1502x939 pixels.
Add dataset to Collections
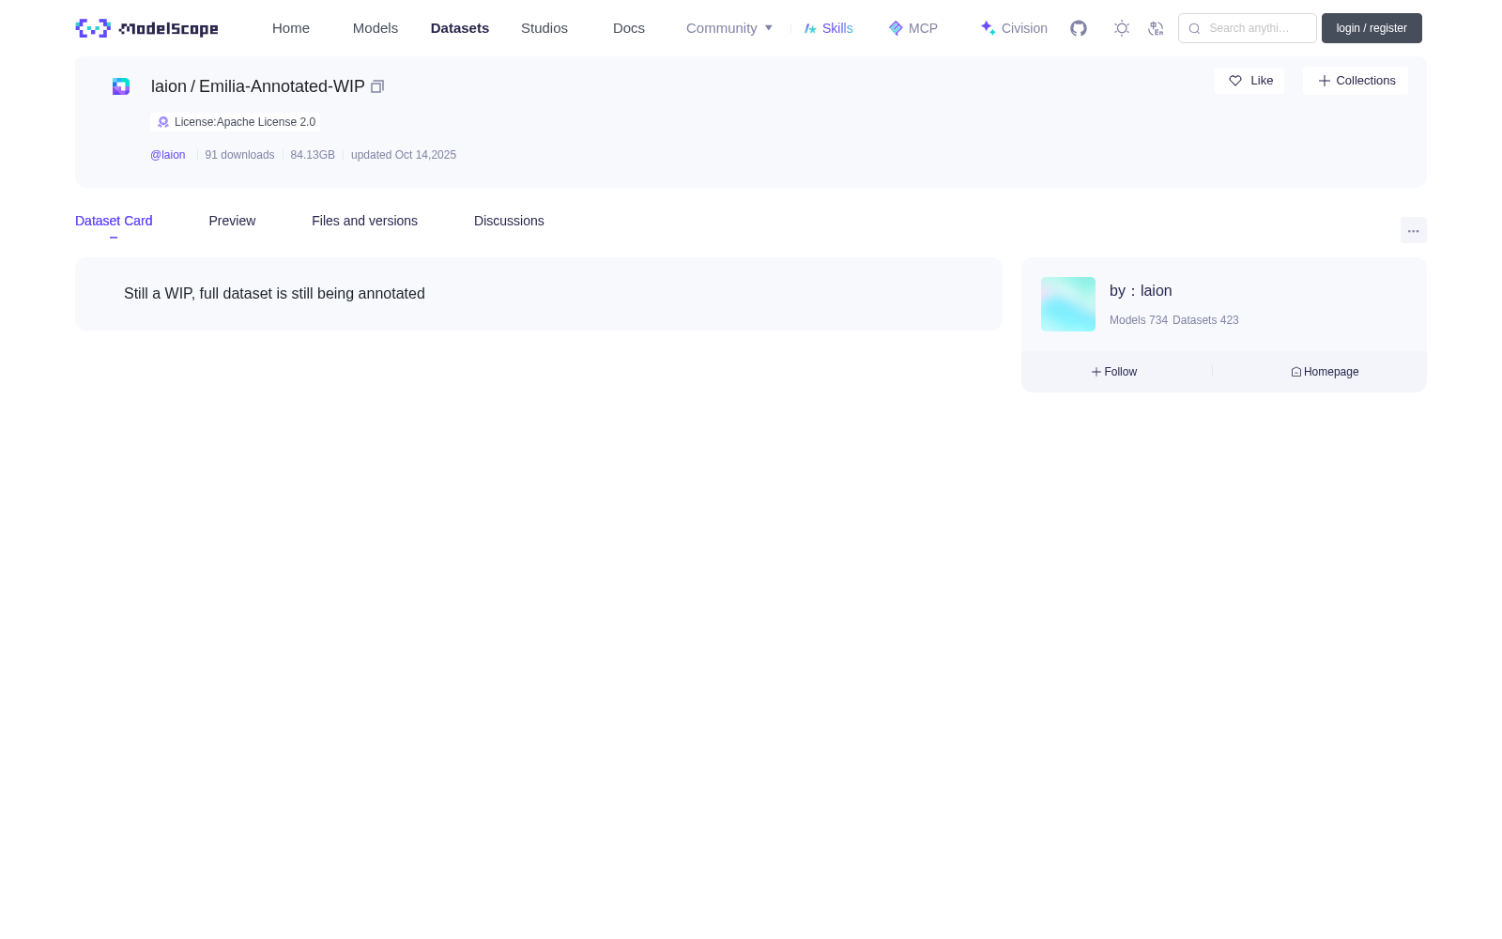[1356, 81]
